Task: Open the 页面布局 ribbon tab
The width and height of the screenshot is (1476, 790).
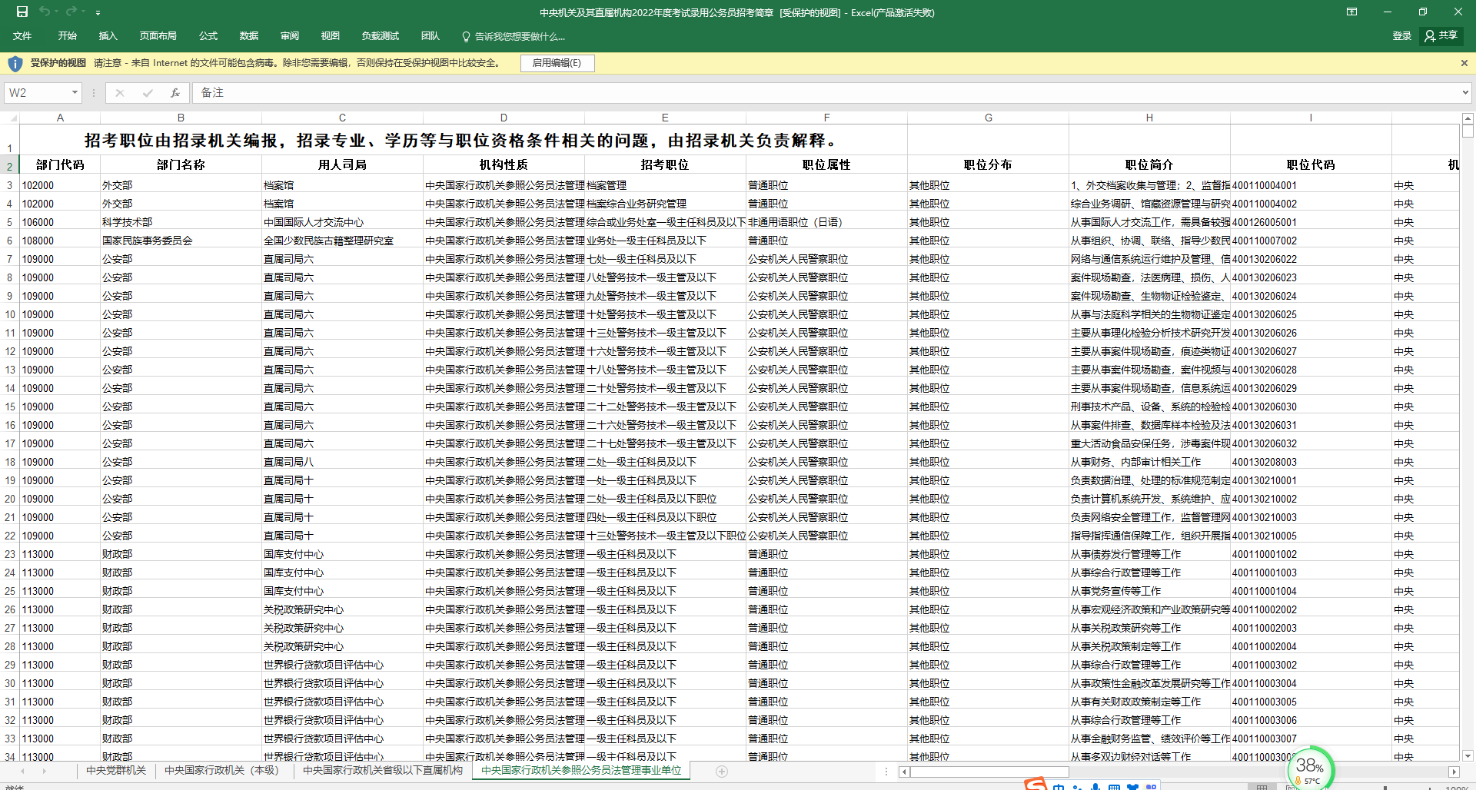Action: (158, 36)
